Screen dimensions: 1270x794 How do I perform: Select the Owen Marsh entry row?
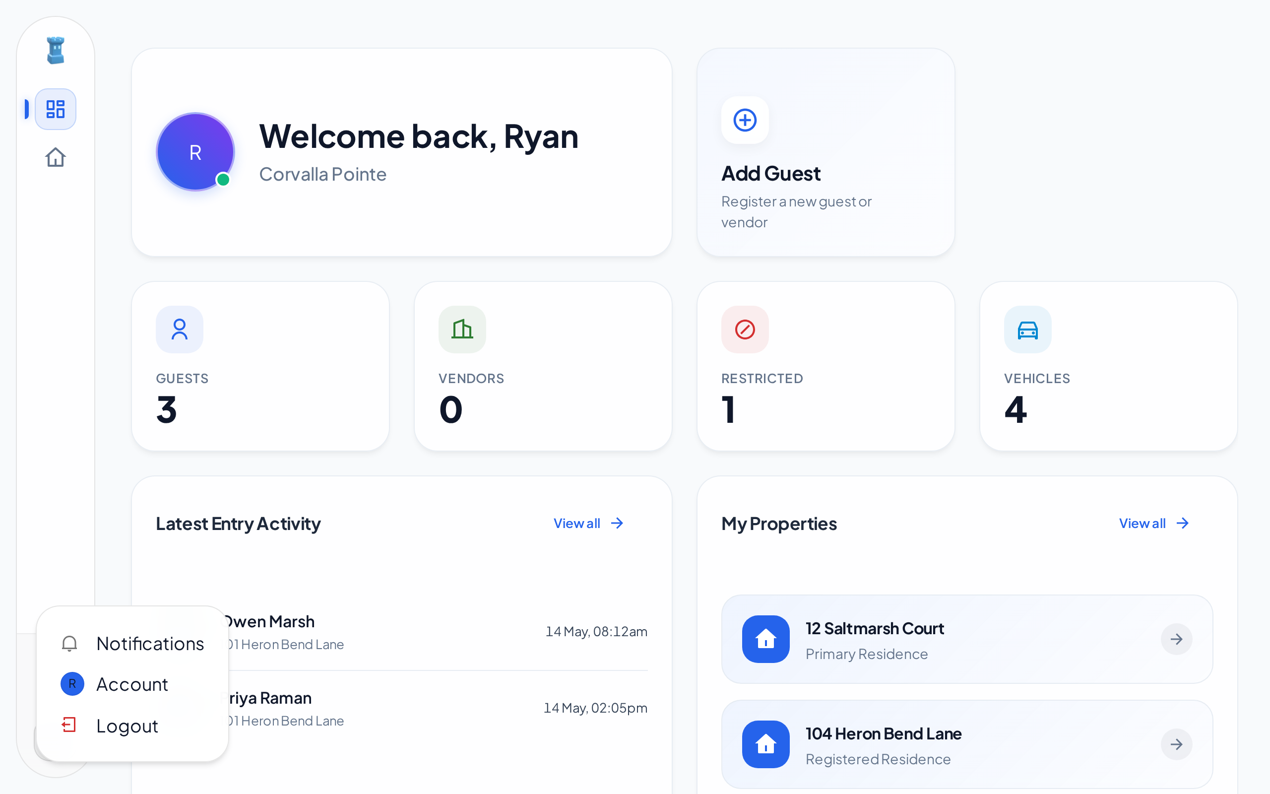pos(402,632)
